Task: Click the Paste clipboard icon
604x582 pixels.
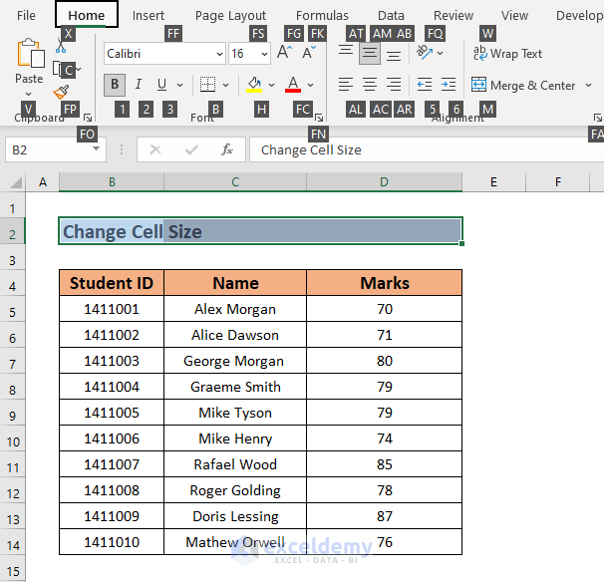Action: tap(29, 55)
